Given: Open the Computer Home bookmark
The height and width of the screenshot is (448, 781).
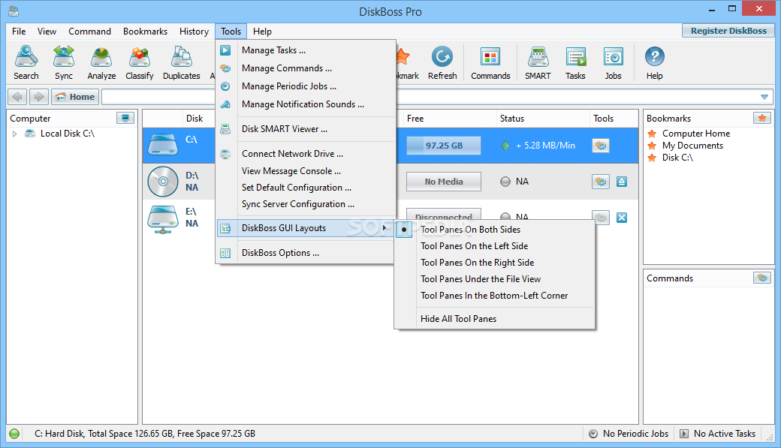Looking at the screenshot, I should pyautogui.click(x=696, y=134).
